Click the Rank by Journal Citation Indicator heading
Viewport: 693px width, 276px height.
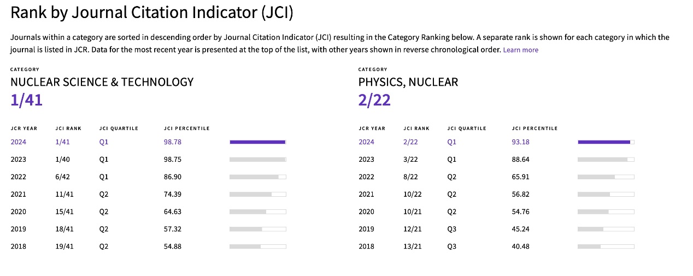click(152, 13)
